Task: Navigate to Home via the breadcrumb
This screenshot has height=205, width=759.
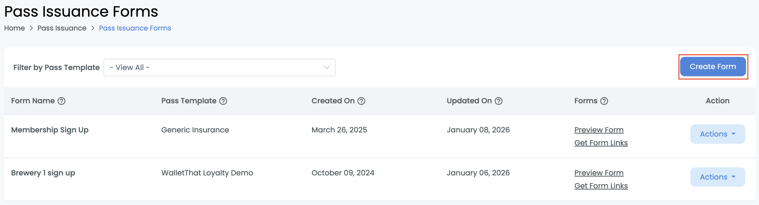Action: 15,28
